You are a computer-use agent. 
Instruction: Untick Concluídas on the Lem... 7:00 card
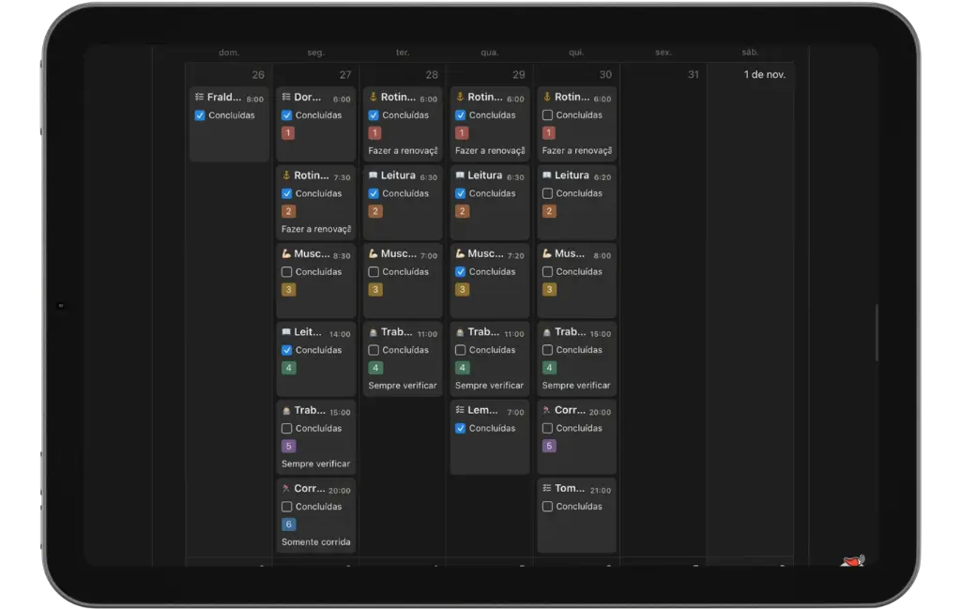(x=461, y=429)
